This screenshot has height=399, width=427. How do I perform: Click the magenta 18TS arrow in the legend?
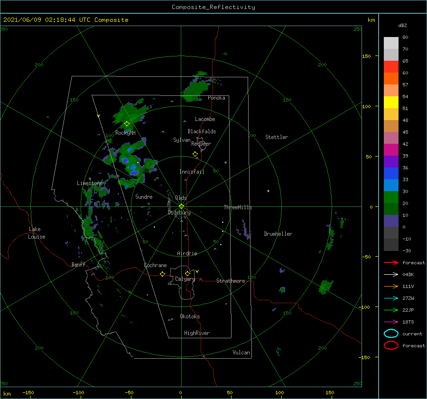pos(391,322)
